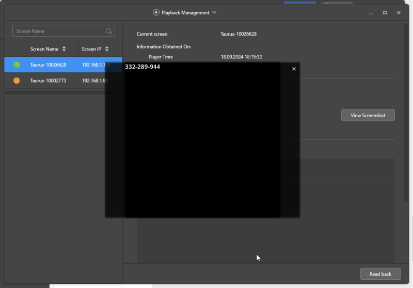This screenshot has height=288, width=413.
Task: Close the Playback Management window
Action: [x=399, y=12]
